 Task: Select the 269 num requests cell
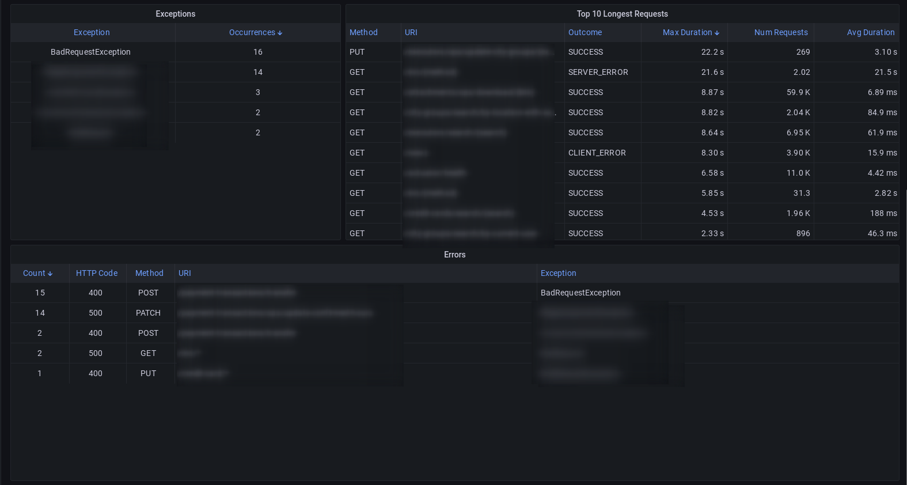tap(803, 52)
